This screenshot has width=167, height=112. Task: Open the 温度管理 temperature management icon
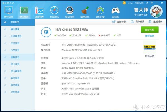click(x=39, y=12)
